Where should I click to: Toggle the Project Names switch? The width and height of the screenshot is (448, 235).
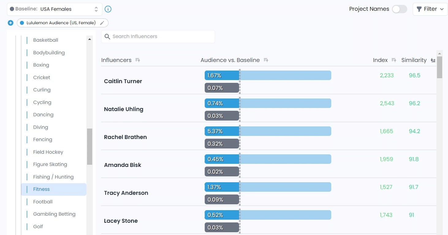(399, 9)
